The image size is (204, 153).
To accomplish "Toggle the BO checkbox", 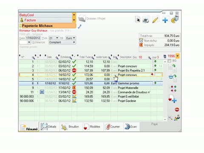I will point(169,61).
